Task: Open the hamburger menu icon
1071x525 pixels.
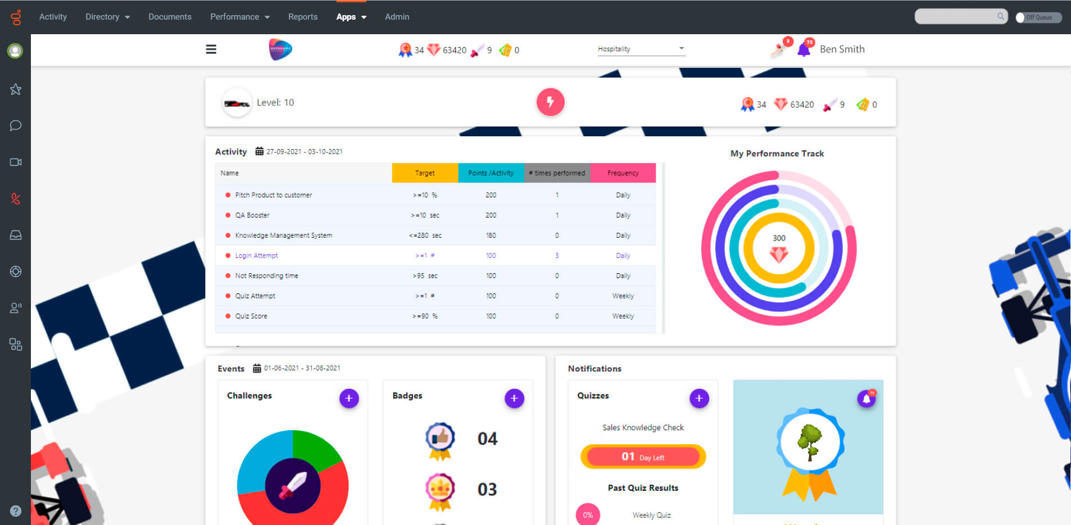Action: (x=211, y=49)
